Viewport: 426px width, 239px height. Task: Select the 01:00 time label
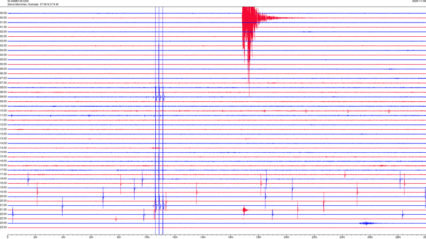[x=3, y=22]
